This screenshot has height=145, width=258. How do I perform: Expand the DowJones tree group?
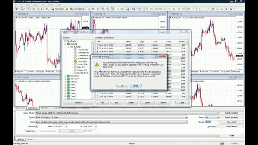coord(65,76)
